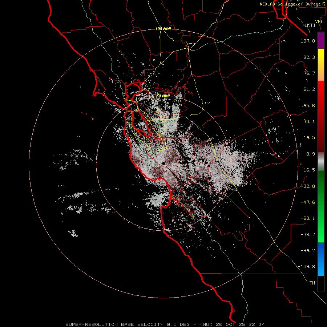Click the black radar site dot
Viewport: 327px width, 327px height.
tap(164, 163)
